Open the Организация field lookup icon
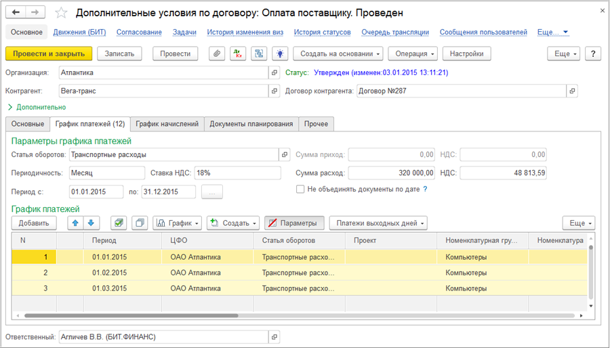The height and width of the screenshot is (348, 610). [274, 72]
